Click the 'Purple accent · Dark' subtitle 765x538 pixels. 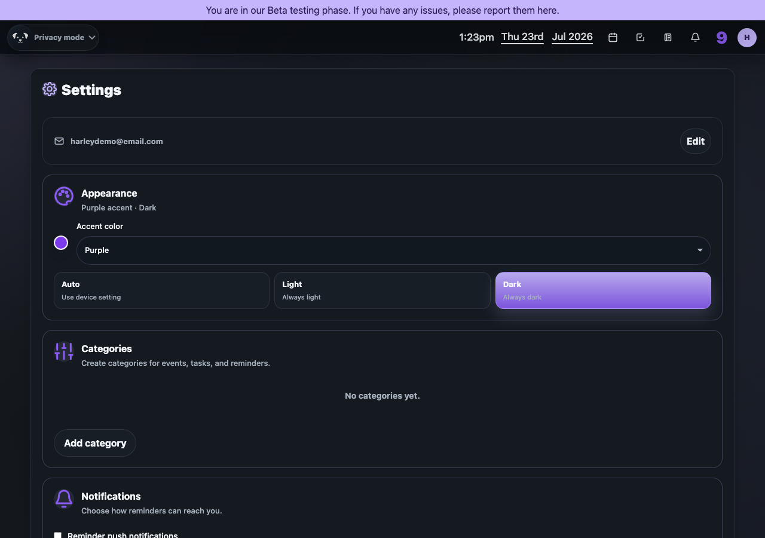point(119,207)
